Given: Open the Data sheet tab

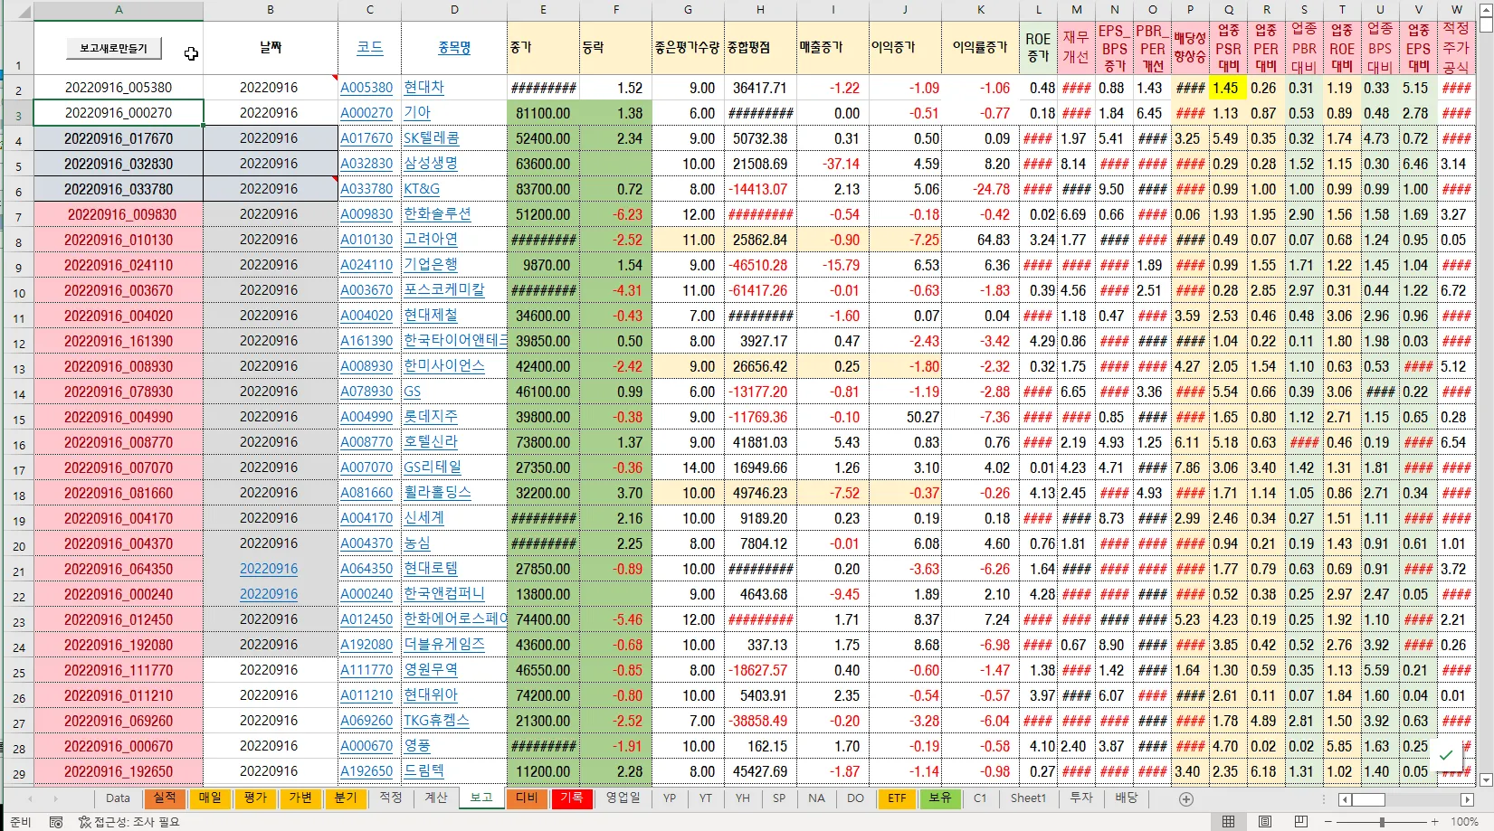Looking at the screenshot, I should point(118,798).
